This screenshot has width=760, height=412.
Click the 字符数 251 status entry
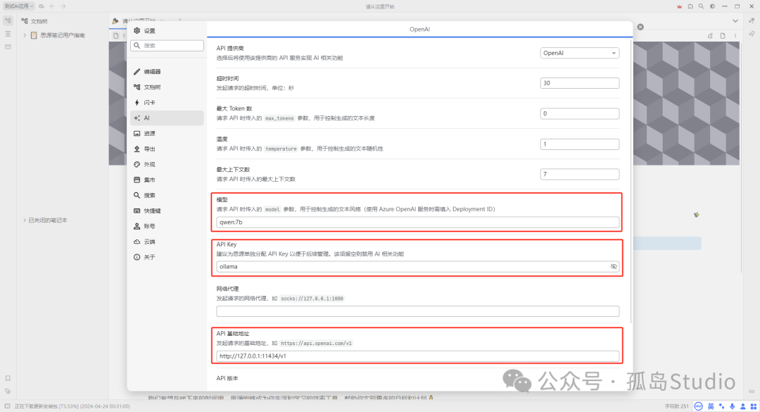point(677,406)
